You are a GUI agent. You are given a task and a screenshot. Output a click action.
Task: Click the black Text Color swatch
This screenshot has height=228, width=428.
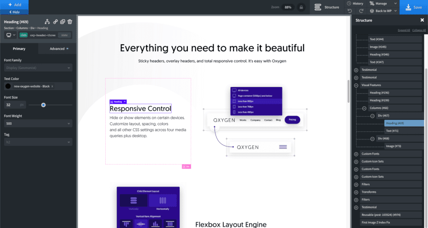8,86
